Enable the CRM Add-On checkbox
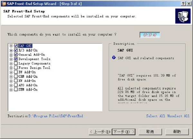The image size is (193, 139). (16, 77)
